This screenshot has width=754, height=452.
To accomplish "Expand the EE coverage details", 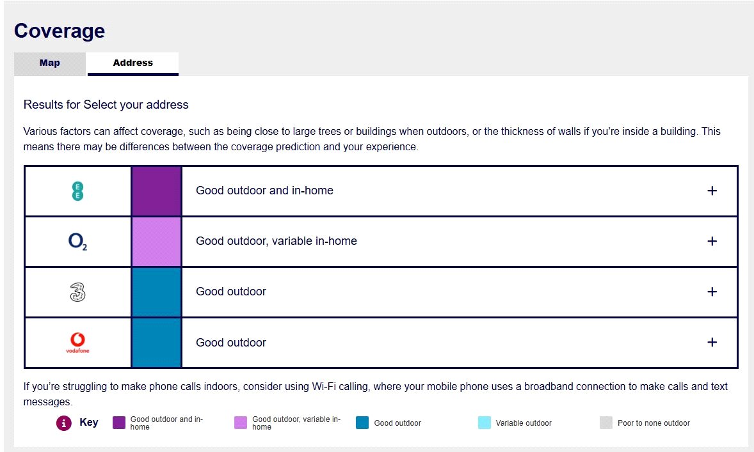I will [x=712, y=191].
